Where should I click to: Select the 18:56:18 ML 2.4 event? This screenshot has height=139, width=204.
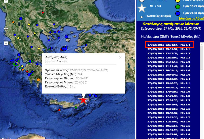pos(170,87)
